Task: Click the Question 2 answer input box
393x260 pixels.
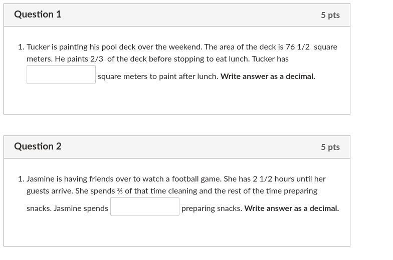Action: (x=145, y=206)
